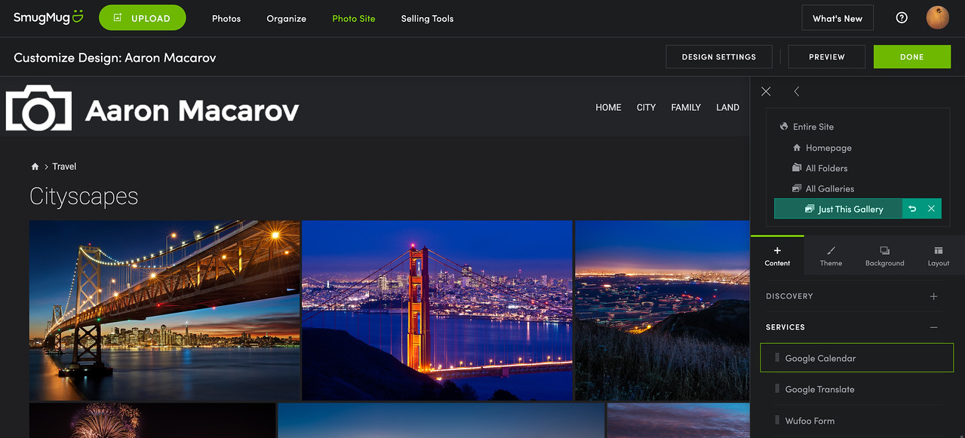
Task: Open the Selling Tools menu
Action: [427, 18]
